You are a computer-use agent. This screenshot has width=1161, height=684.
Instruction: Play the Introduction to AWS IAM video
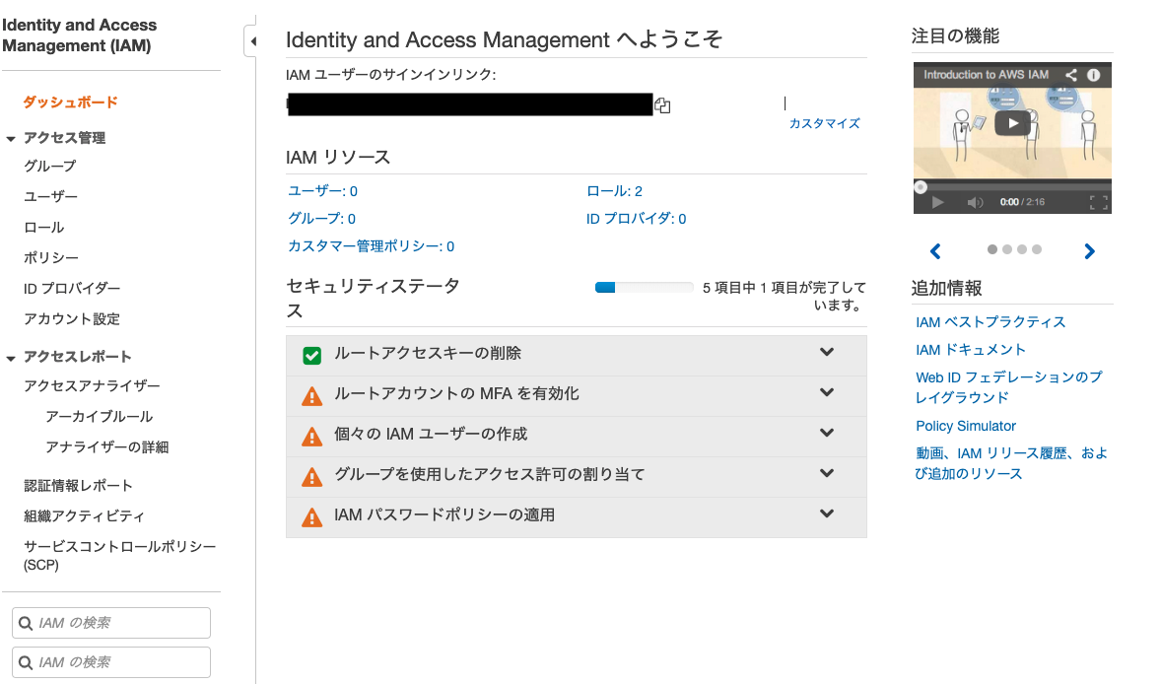click(1012, 123)
